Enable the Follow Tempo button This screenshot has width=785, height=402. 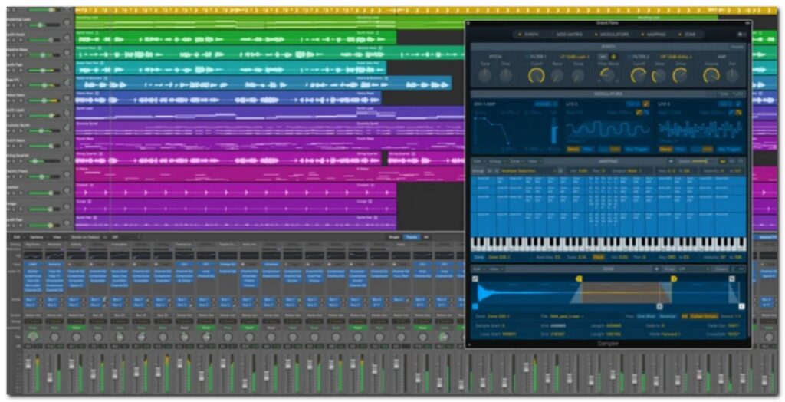click(x=704, y=317)
